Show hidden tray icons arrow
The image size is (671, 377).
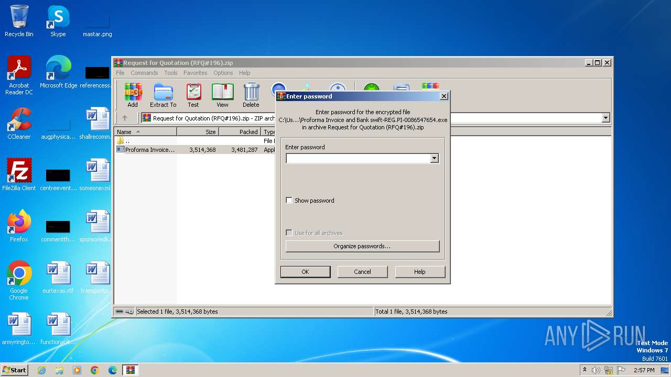[x=585, y=370]
